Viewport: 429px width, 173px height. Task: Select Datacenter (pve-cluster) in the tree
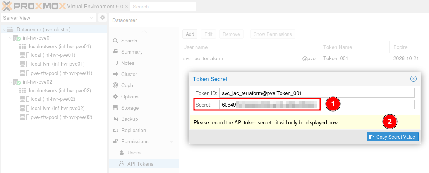click(x=43, y=29)
